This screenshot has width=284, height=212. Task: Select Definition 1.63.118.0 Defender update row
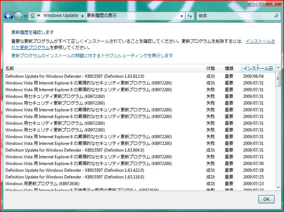[x=139, y=177]
